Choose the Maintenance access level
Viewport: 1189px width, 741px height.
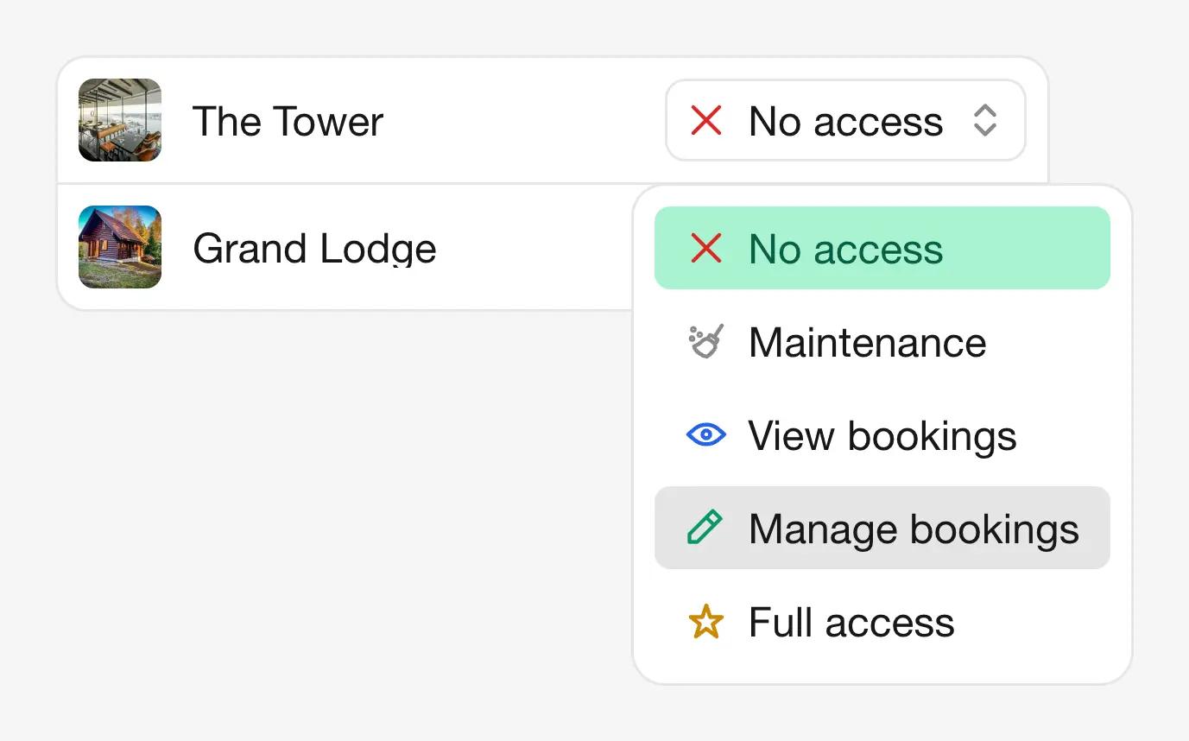[x=867, y=343]
